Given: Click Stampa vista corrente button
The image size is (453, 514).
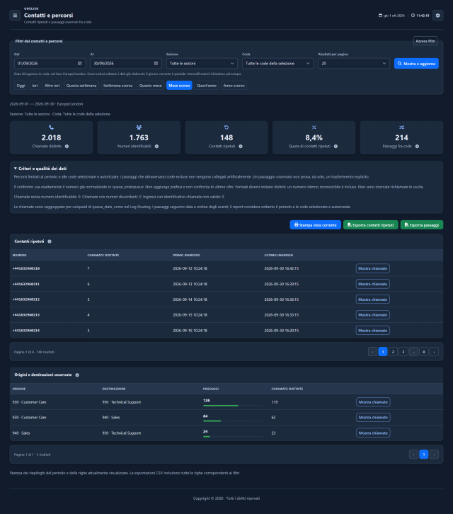Looking at the screenshot, I should point(315,225).
